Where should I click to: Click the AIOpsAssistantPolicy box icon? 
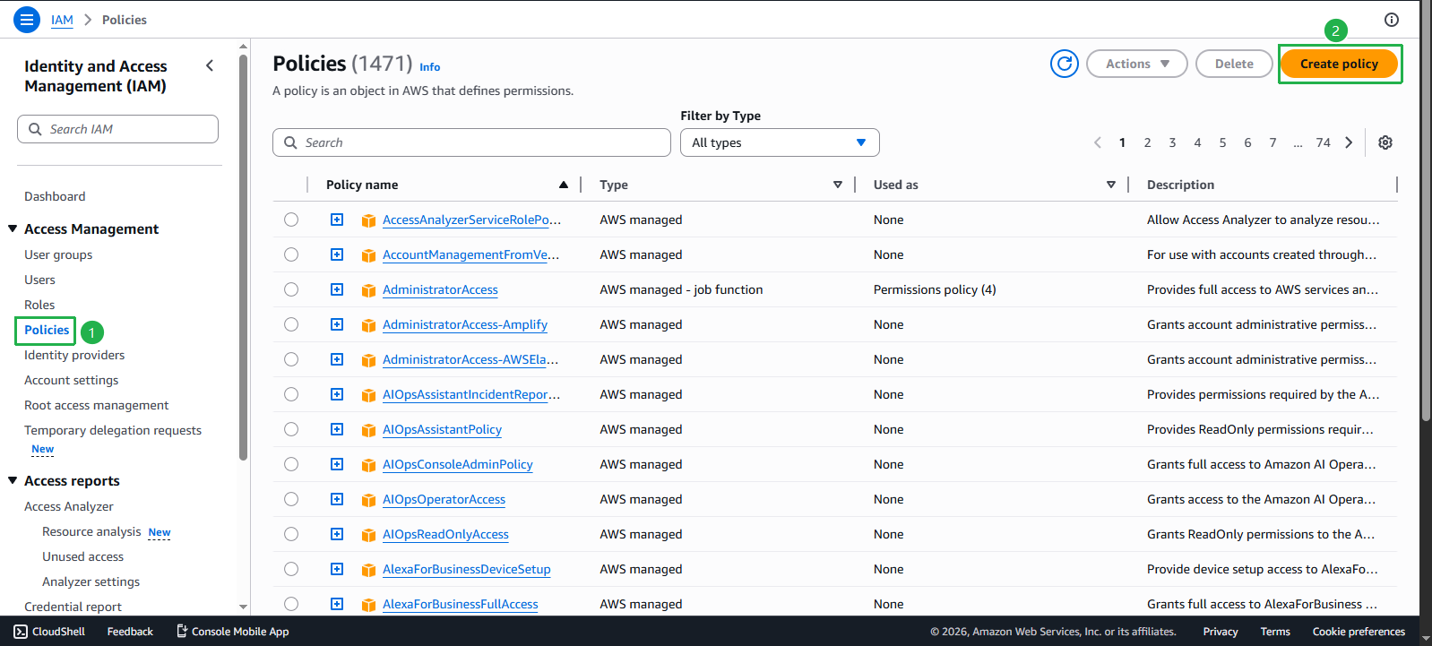point(368,430)
